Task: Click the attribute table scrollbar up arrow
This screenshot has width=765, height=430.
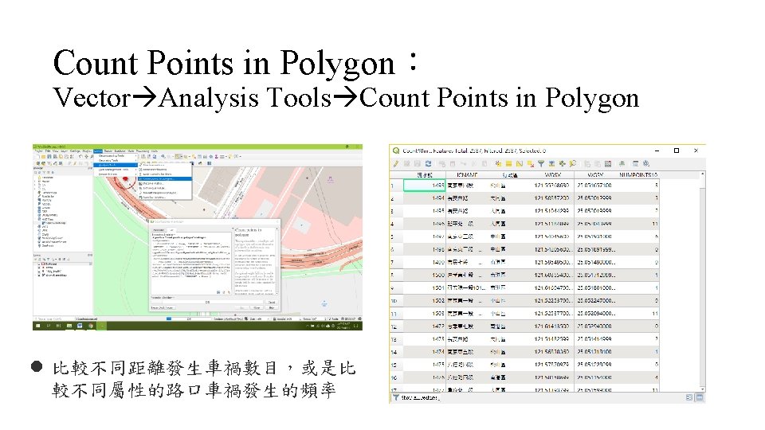Action: pyautogui.click(x=703, y=174)
